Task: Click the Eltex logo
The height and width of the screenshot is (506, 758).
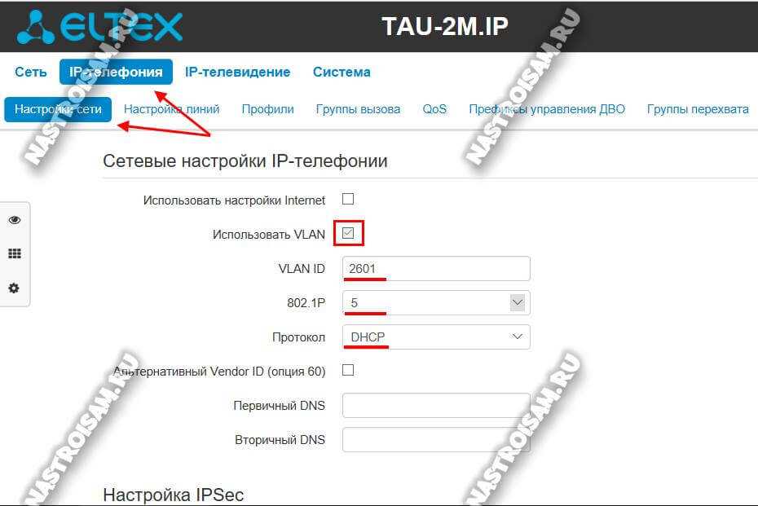Action: [x=99, y=27]
